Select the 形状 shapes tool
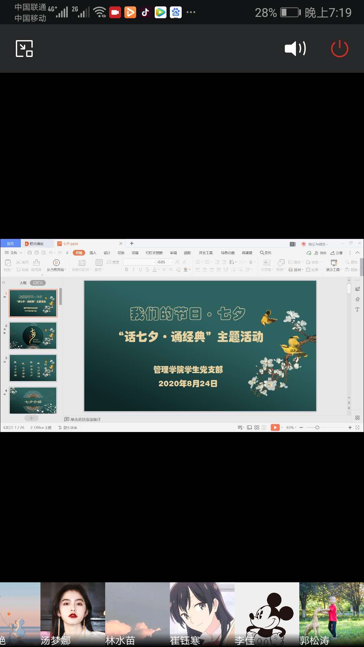 tap(281, 263)
